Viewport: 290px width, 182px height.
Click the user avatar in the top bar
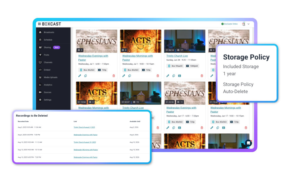244,24
